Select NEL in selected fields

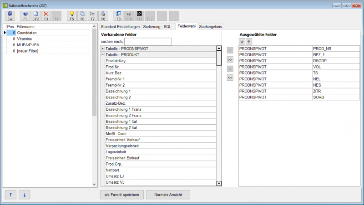(336, 79)
